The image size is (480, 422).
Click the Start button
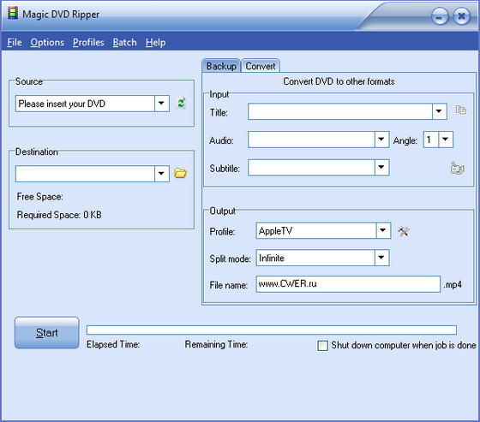pyautogui.click(x=47, y=333)
